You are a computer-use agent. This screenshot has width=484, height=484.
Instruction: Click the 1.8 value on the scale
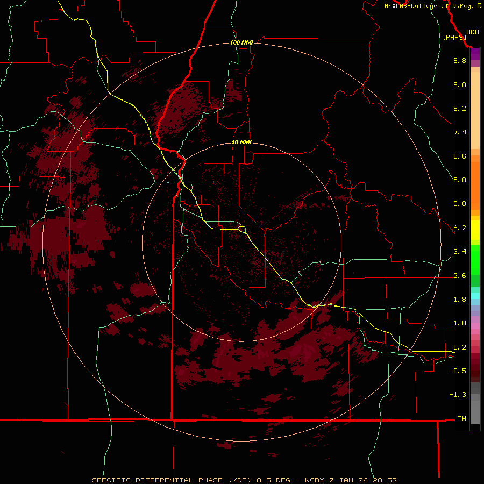coord(460,300)
